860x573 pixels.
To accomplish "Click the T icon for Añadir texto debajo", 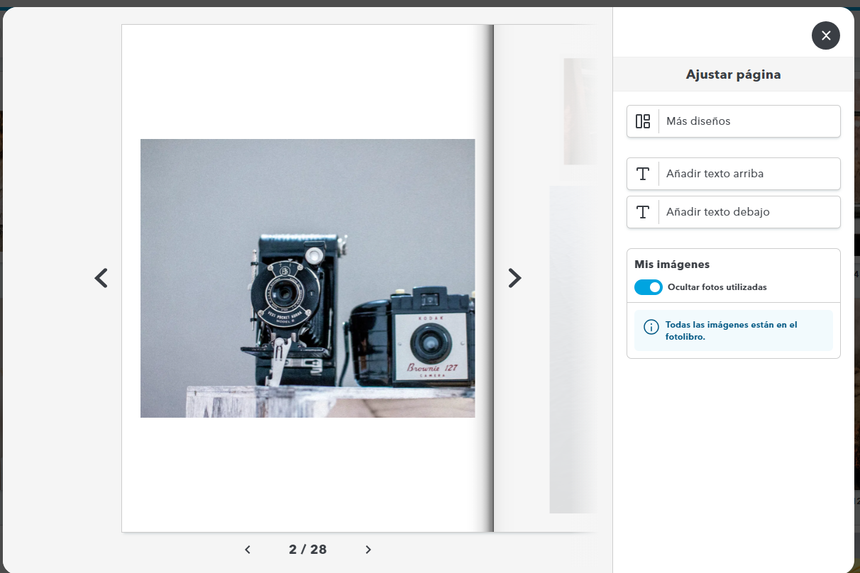I will coord(643,212).
